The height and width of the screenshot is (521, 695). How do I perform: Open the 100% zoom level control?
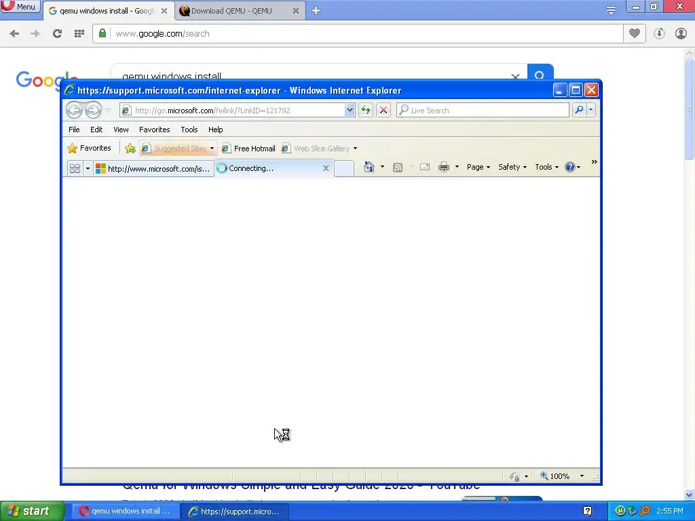[x=562, y=476]
